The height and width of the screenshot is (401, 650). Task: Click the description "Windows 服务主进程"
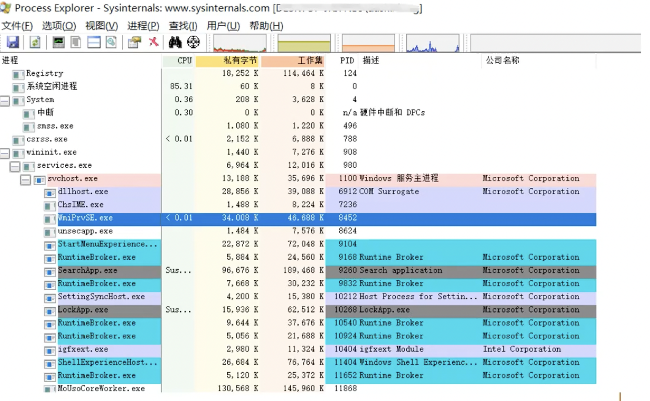pos(399,178)
